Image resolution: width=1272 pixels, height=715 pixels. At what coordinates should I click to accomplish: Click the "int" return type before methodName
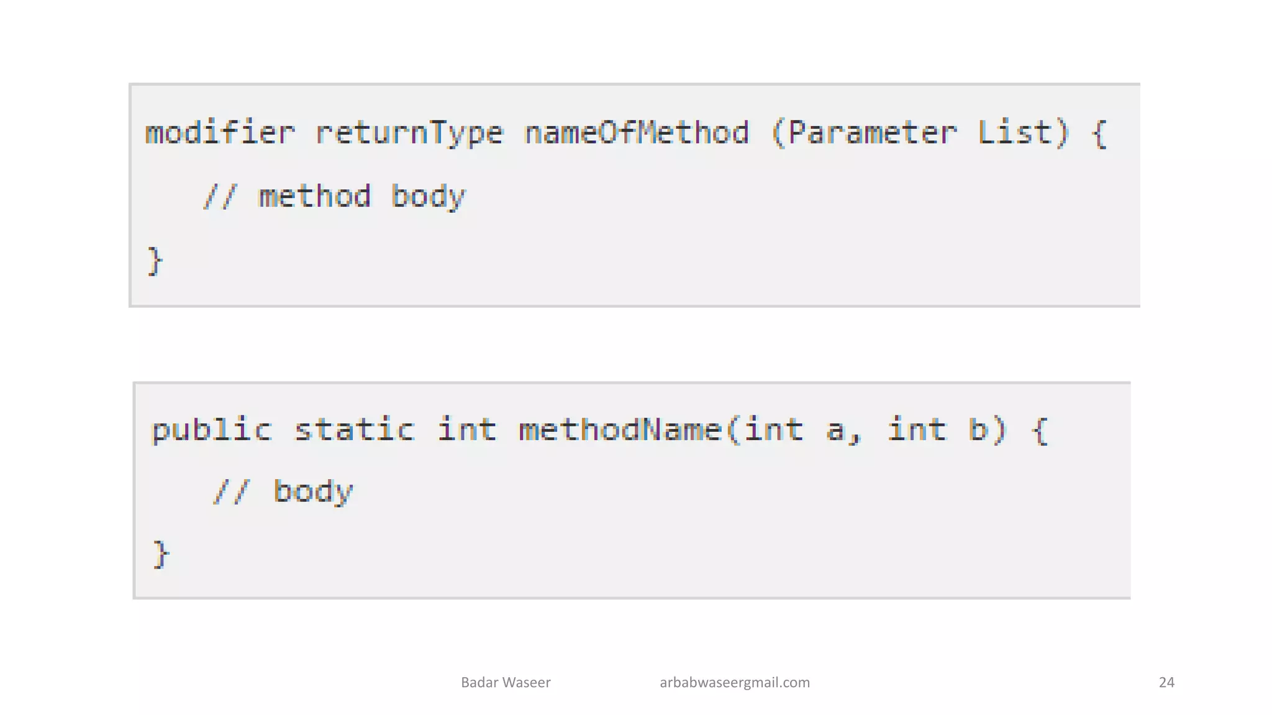point(467,430)
